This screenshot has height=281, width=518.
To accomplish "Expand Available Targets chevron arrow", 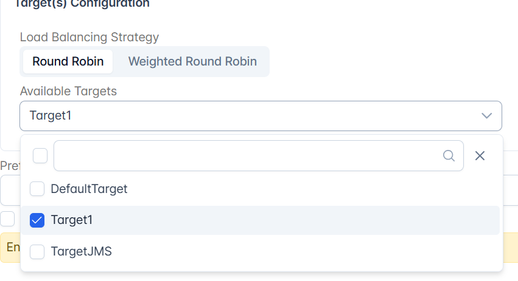I will (x=486, y=116).
